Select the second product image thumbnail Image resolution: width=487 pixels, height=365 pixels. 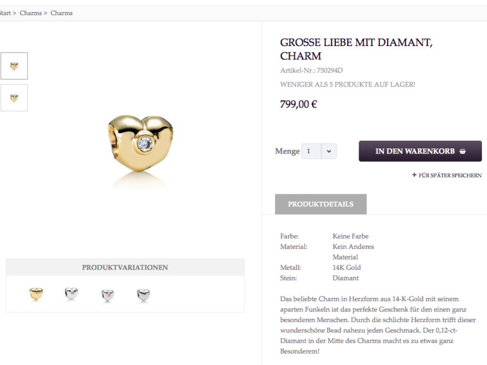pyautogui.click(x=14, y=98)
